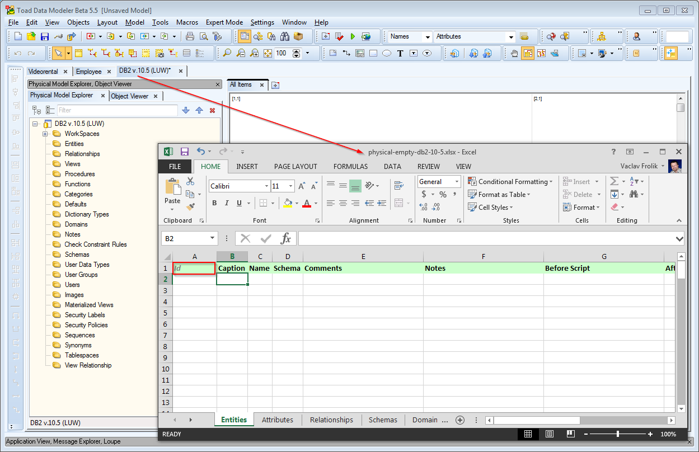The image size is (699, 452).
Task: Open the binoculars find tool in Toad
Action: pos(285,37)
